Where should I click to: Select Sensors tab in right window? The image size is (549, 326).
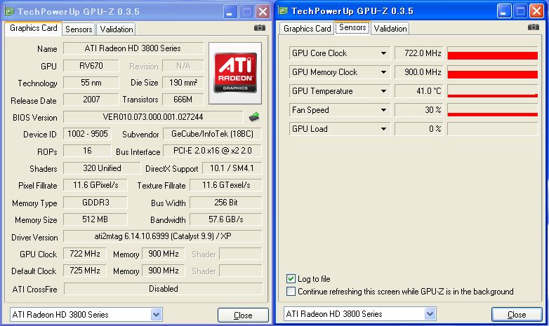[x=352, y=27]
